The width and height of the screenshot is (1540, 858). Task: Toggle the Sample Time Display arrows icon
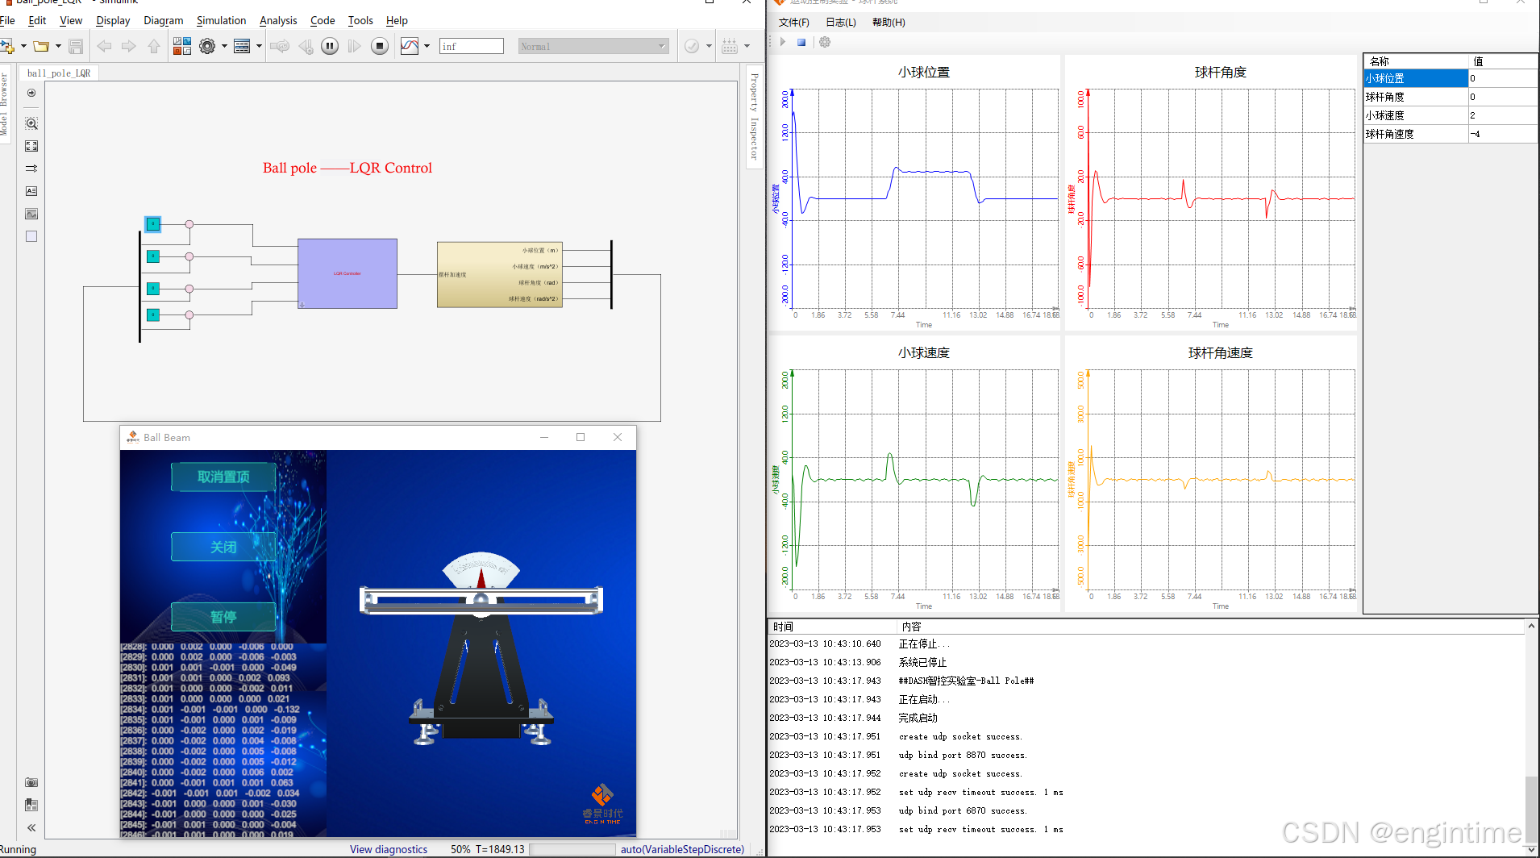(31, 169)
